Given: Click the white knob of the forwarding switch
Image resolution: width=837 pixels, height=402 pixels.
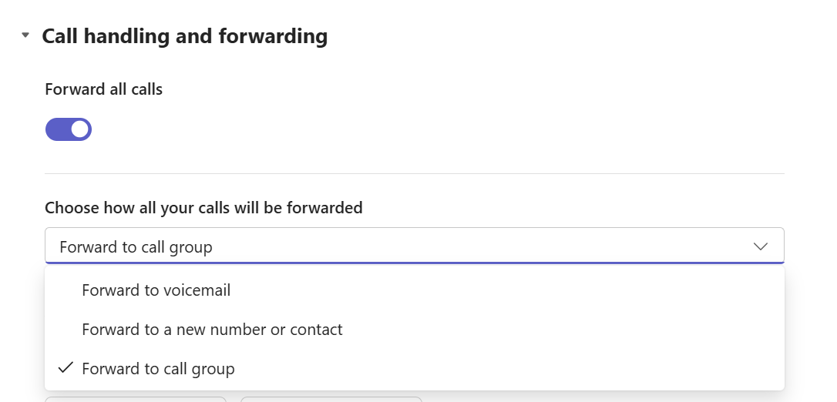Looking at the screenshot, I should 79,129.
